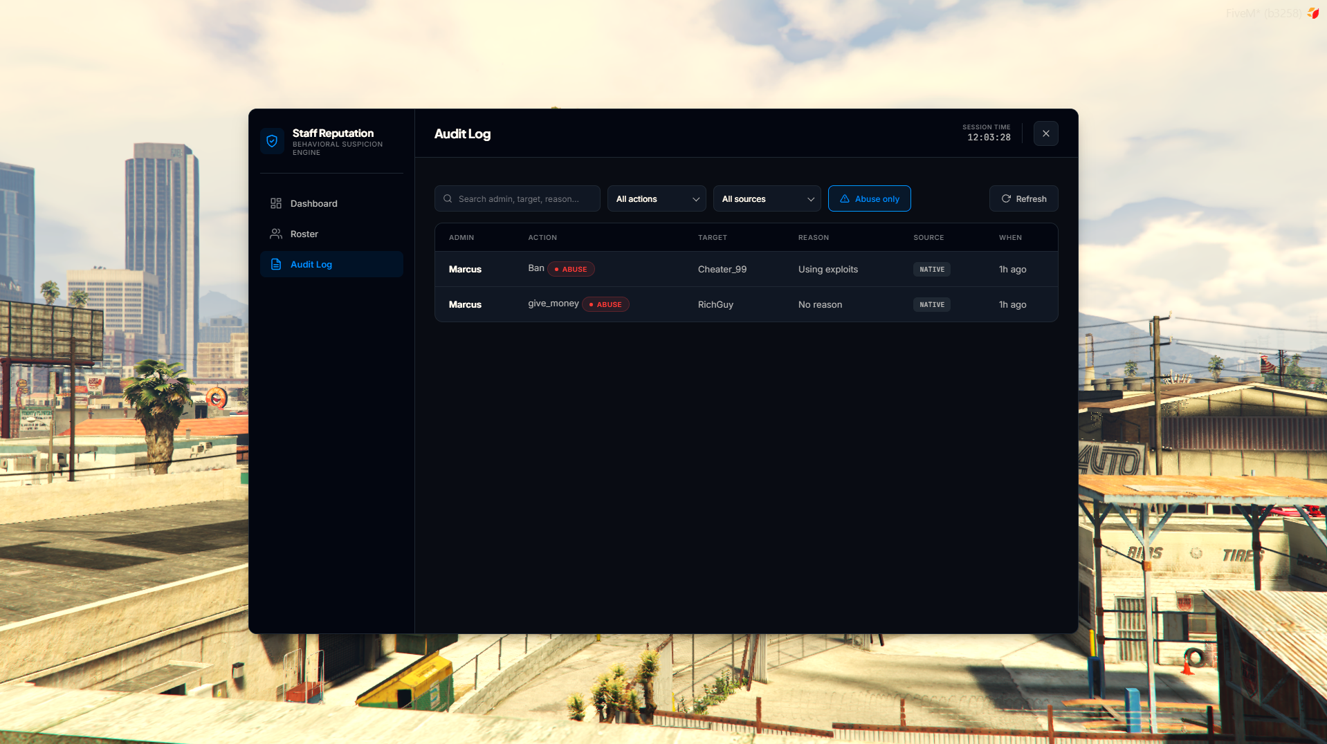Click the ACTION column header
The image size is (1327, 744).
[x=542, y=237]
